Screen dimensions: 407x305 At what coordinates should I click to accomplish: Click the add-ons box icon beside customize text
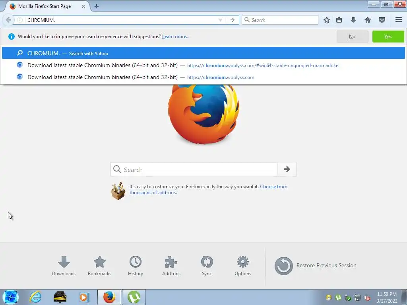tap(118, 191)
